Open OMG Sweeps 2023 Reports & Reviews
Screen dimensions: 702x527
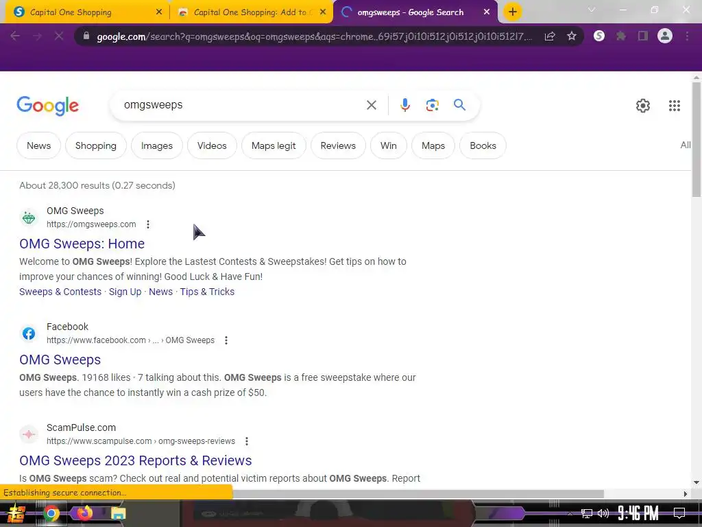(136, 460)
